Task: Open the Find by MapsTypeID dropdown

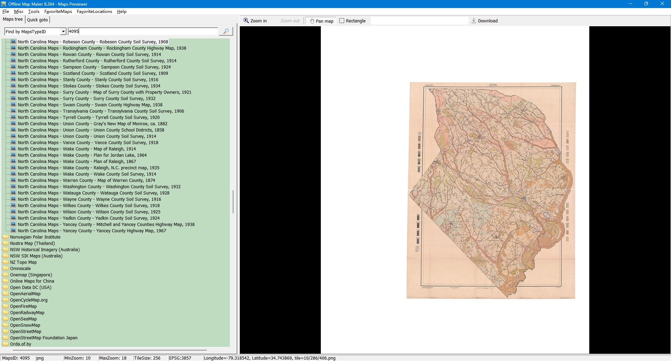Action: tap(63, 32)
